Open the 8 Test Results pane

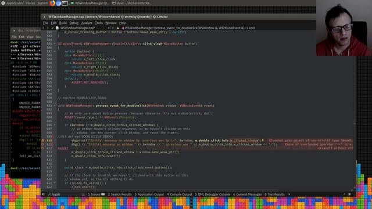[274, 194]
